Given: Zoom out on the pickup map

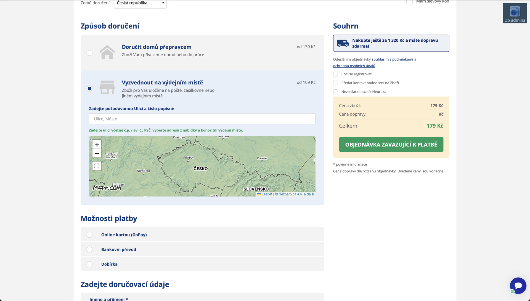Looking at the screenshot, I should pyautogui.click(x=97, y=153).
